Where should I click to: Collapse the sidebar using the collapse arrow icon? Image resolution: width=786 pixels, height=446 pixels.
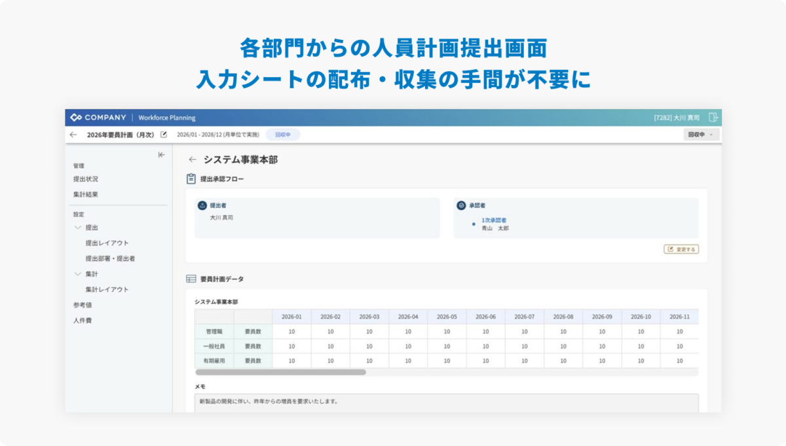(161, 155)
